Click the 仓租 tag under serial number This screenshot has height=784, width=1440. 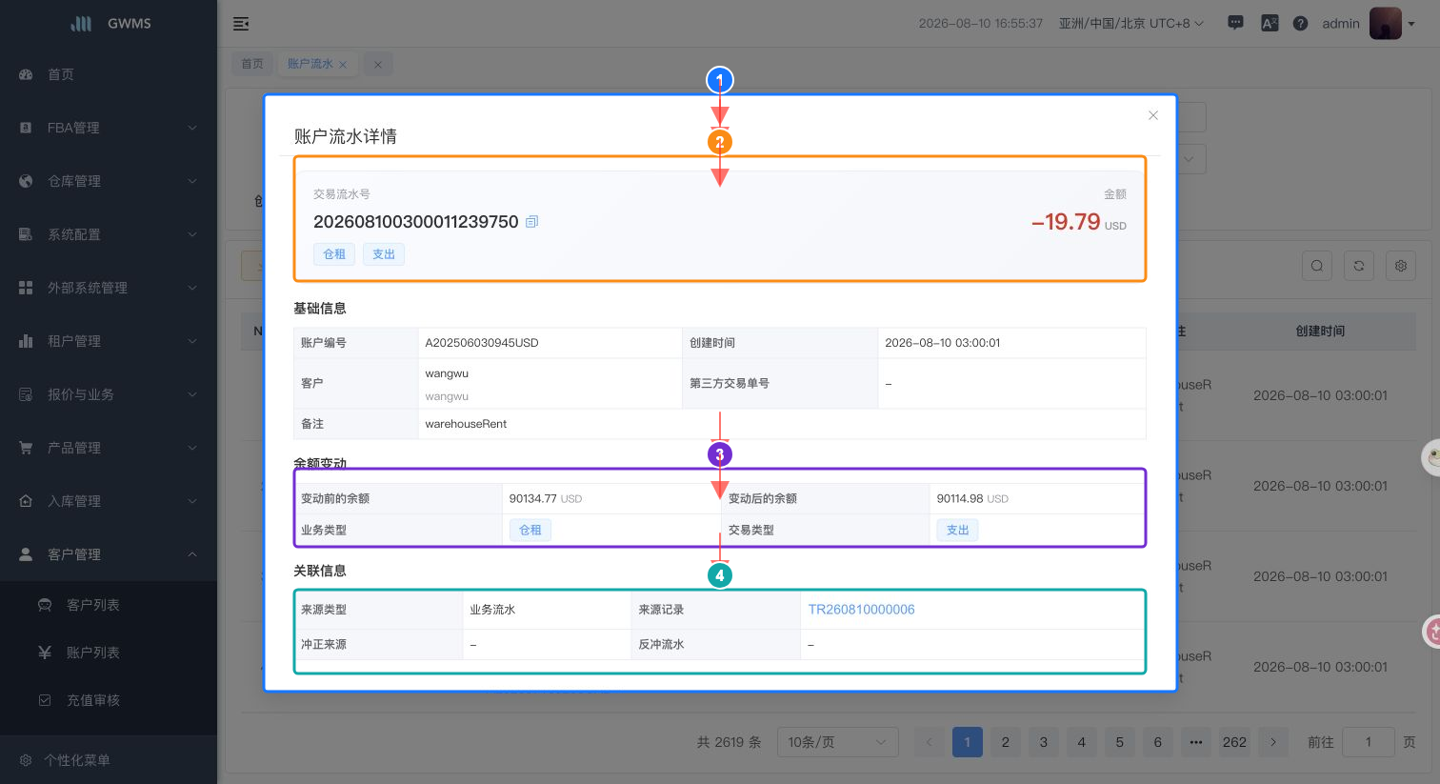[x=334, y=254]
